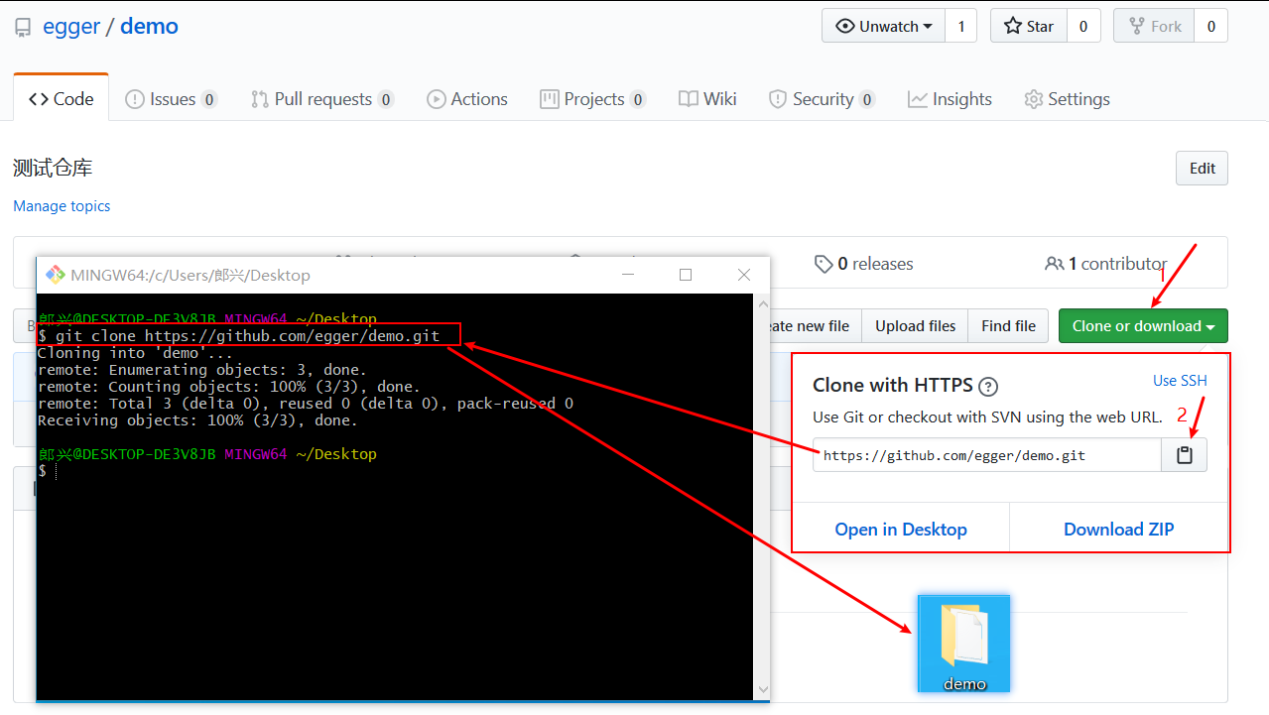The image size is (1269, 715).
Task: Click the Issues tab exclamation icon
Action: [134, 99]
